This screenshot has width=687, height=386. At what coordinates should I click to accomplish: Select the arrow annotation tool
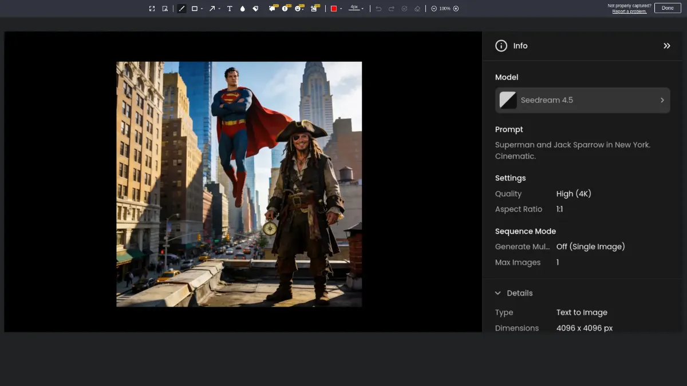[x=212, y=9]
